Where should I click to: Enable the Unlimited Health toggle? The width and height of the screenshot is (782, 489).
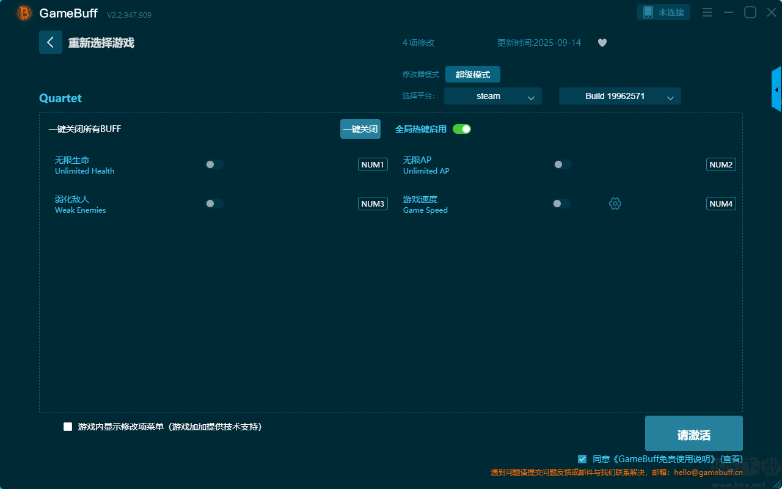214,164
